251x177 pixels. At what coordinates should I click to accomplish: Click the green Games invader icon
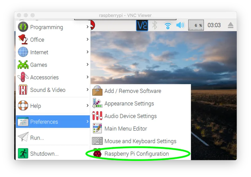[23, 65]
